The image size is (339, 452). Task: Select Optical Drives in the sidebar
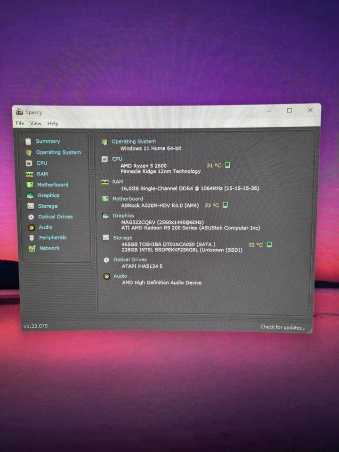click(x=56, y=217)
